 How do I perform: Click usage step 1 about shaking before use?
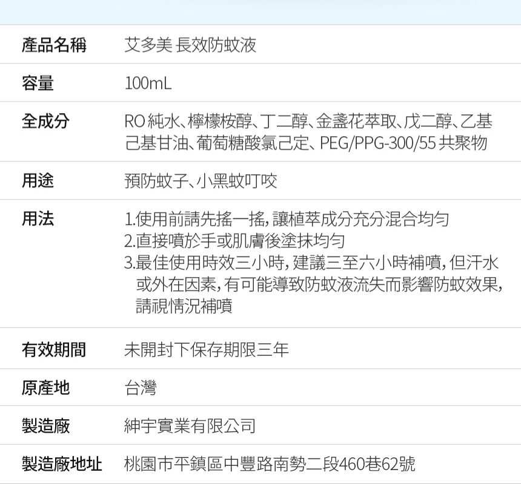point(287,219)
